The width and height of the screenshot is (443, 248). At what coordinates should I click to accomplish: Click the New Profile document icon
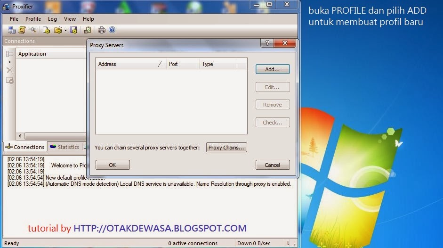[46, 30]
